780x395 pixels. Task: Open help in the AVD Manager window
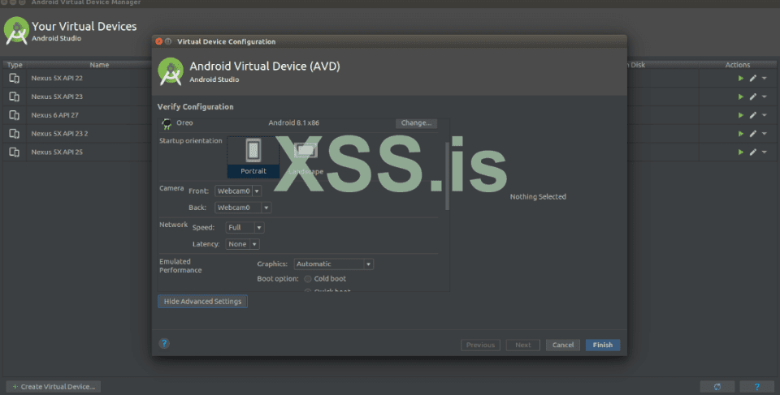tap(756, 387)
